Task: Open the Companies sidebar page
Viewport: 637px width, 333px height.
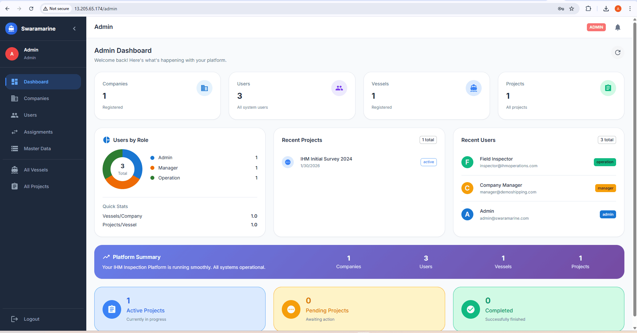Action: [36, 98]
